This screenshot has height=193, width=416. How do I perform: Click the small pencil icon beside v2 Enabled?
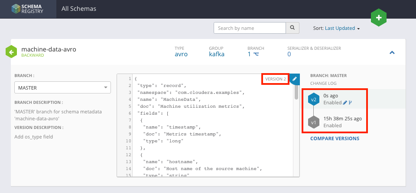tap(345, 103)
